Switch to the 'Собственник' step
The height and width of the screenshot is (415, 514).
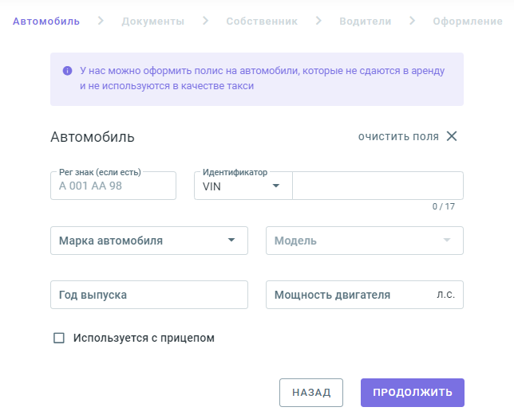262,21
